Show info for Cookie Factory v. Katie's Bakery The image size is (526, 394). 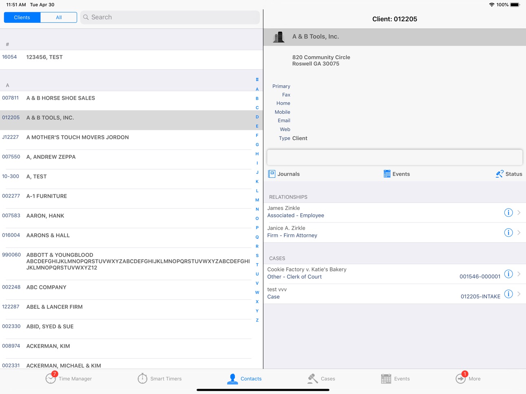tap(508, 274)
